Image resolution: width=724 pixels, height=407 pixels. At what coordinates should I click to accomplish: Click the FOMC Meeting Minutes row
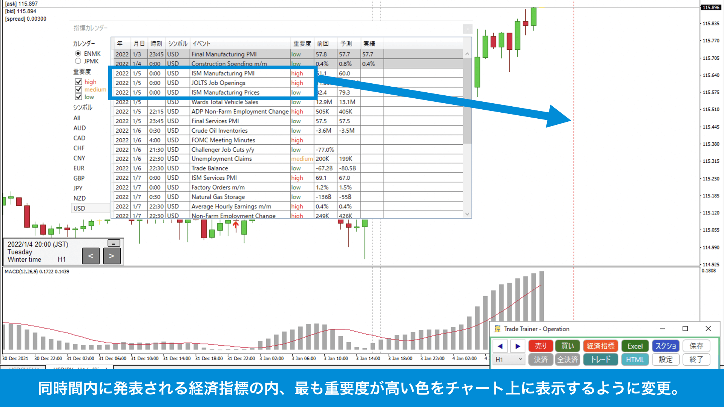point(223,140)
